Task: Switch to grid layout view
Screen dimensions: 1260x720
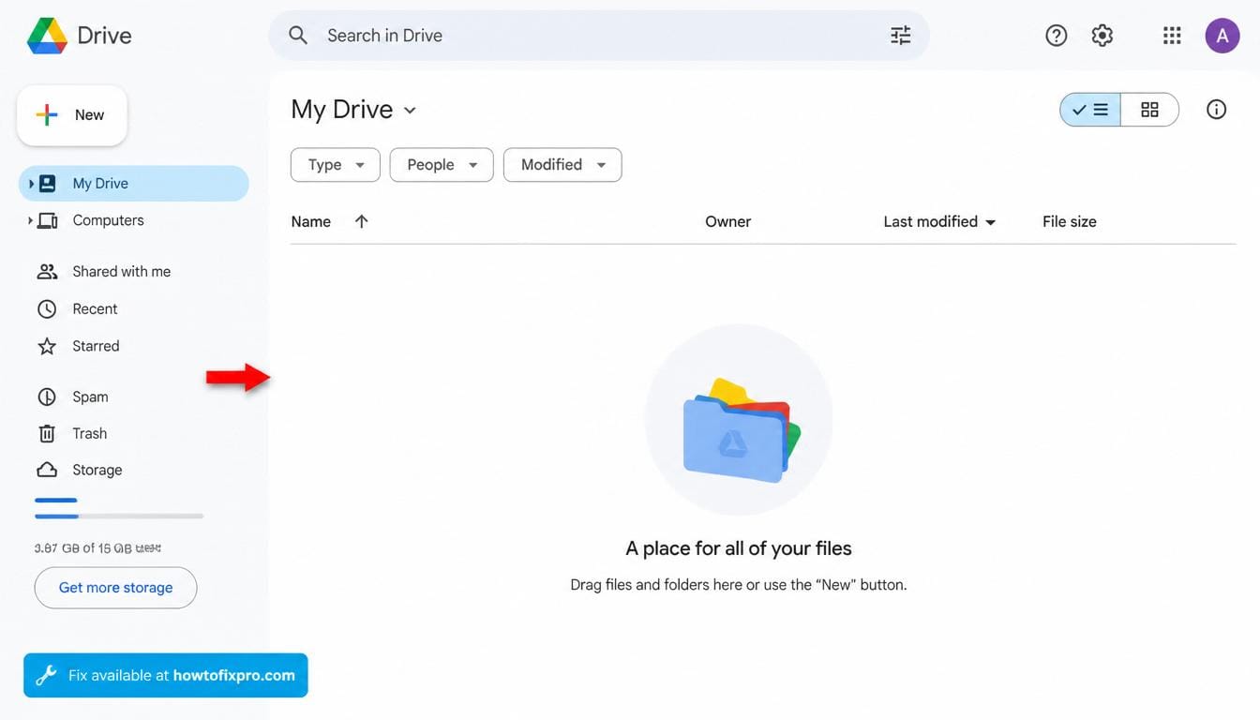Action: (x=1149, y=110)
